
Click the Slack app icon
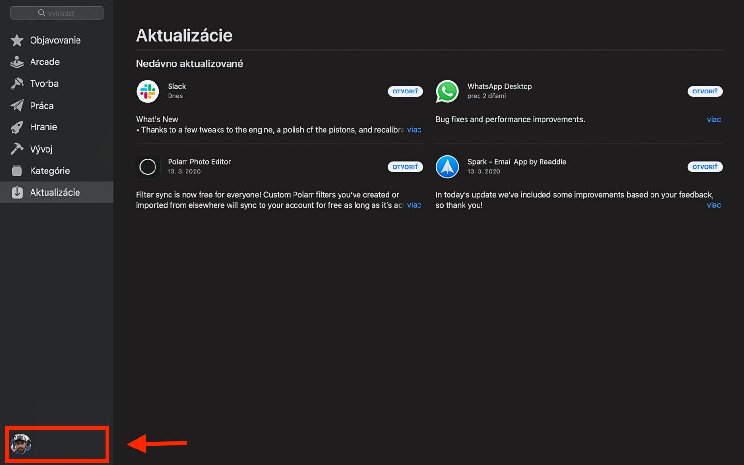pyautogui.click(x=148, y=92)
